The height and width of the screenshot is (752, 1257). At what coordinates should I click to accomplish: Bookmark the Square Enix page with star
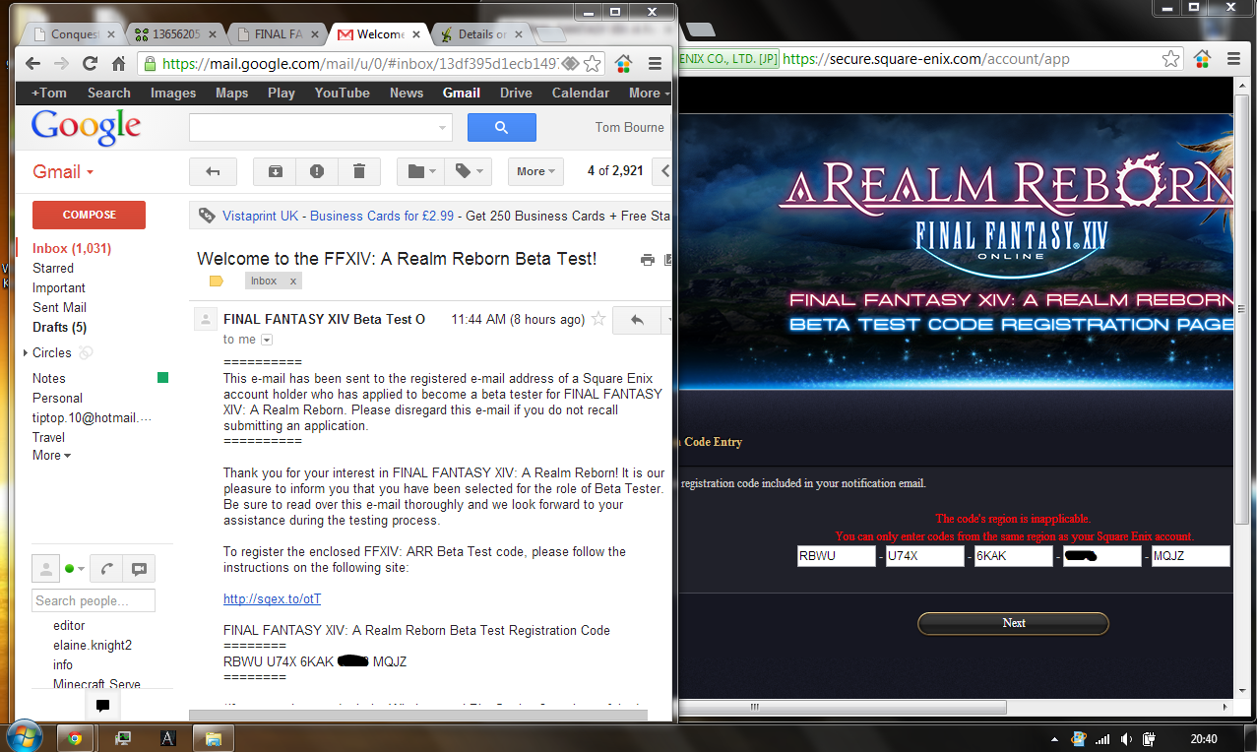[x=1170, y=59]
